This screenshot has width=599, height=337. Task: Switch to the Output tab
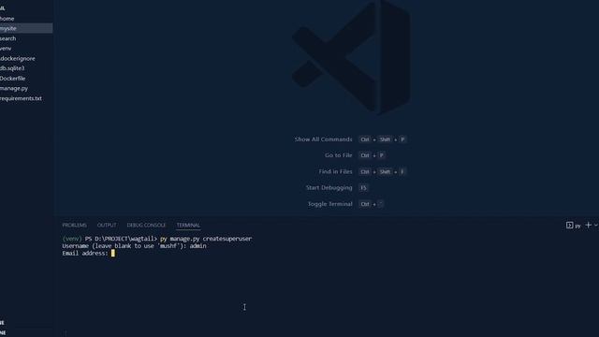click(x=107, y=225)
